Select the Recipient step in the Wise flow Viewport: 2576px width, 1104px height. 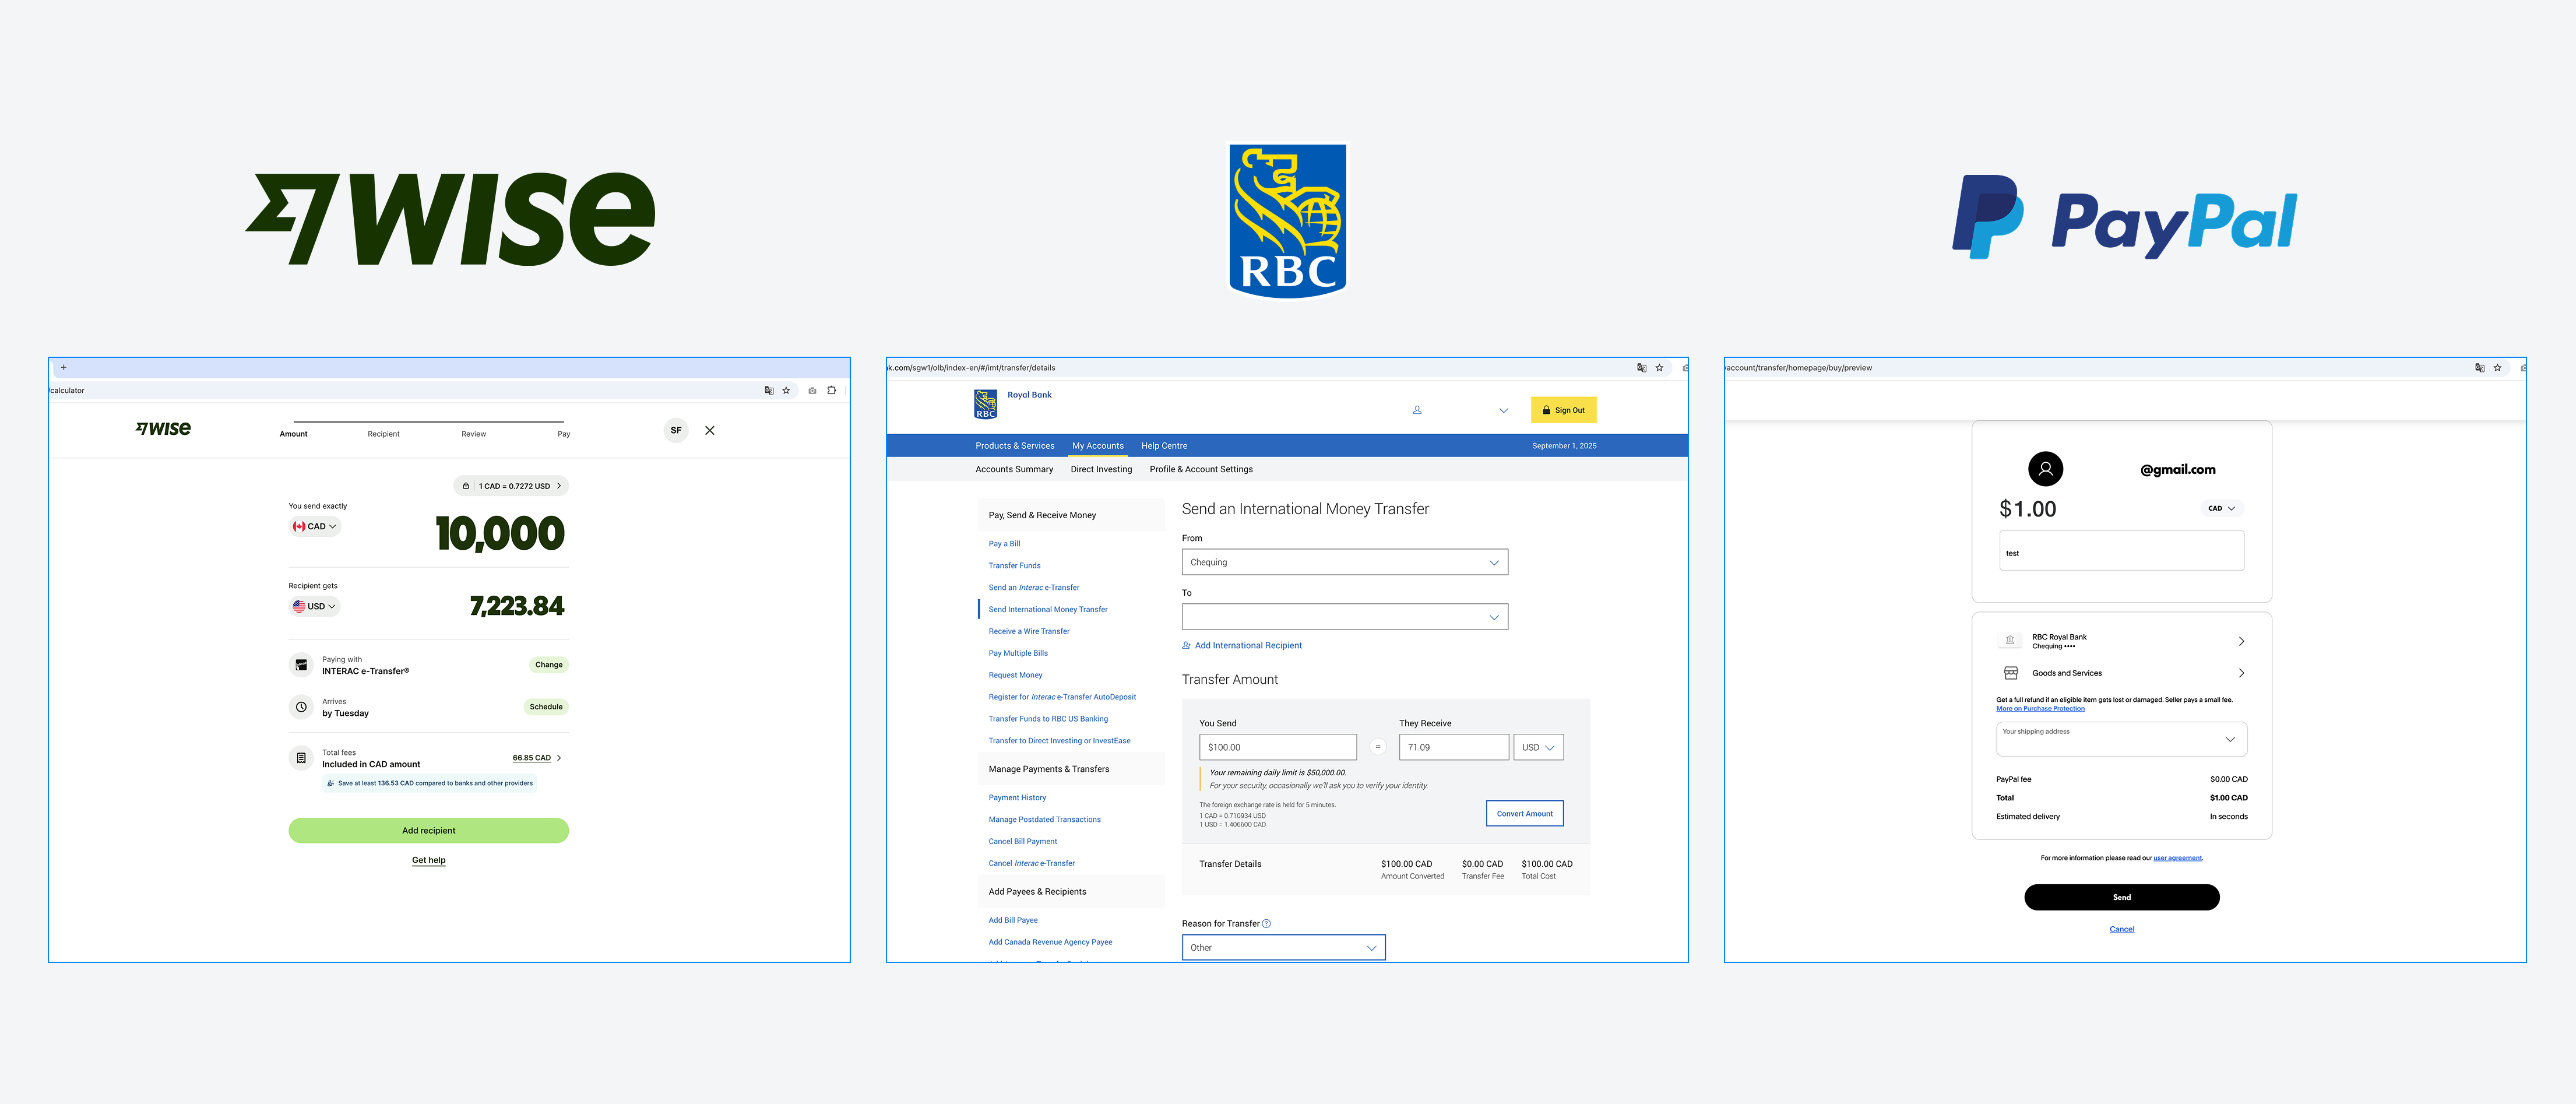pyautogui.click(x=383, y=433)
